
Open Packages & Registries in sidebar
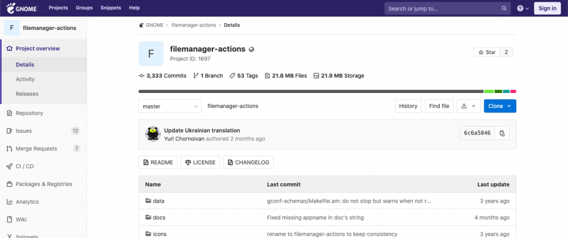tap(43, 184)
